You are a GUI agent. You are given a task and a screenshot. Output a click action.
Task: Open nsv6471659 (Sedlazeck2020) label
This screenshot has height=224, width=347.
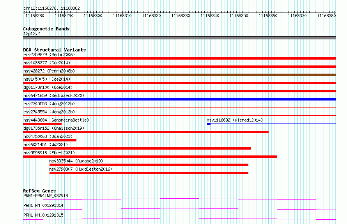click(x=54, y=95)
